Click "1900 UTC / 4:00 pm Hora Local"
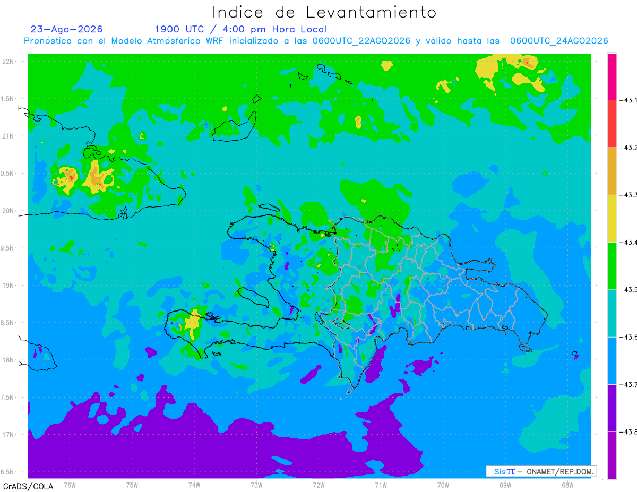Screen dimensions: 637x492 [240, 29]
